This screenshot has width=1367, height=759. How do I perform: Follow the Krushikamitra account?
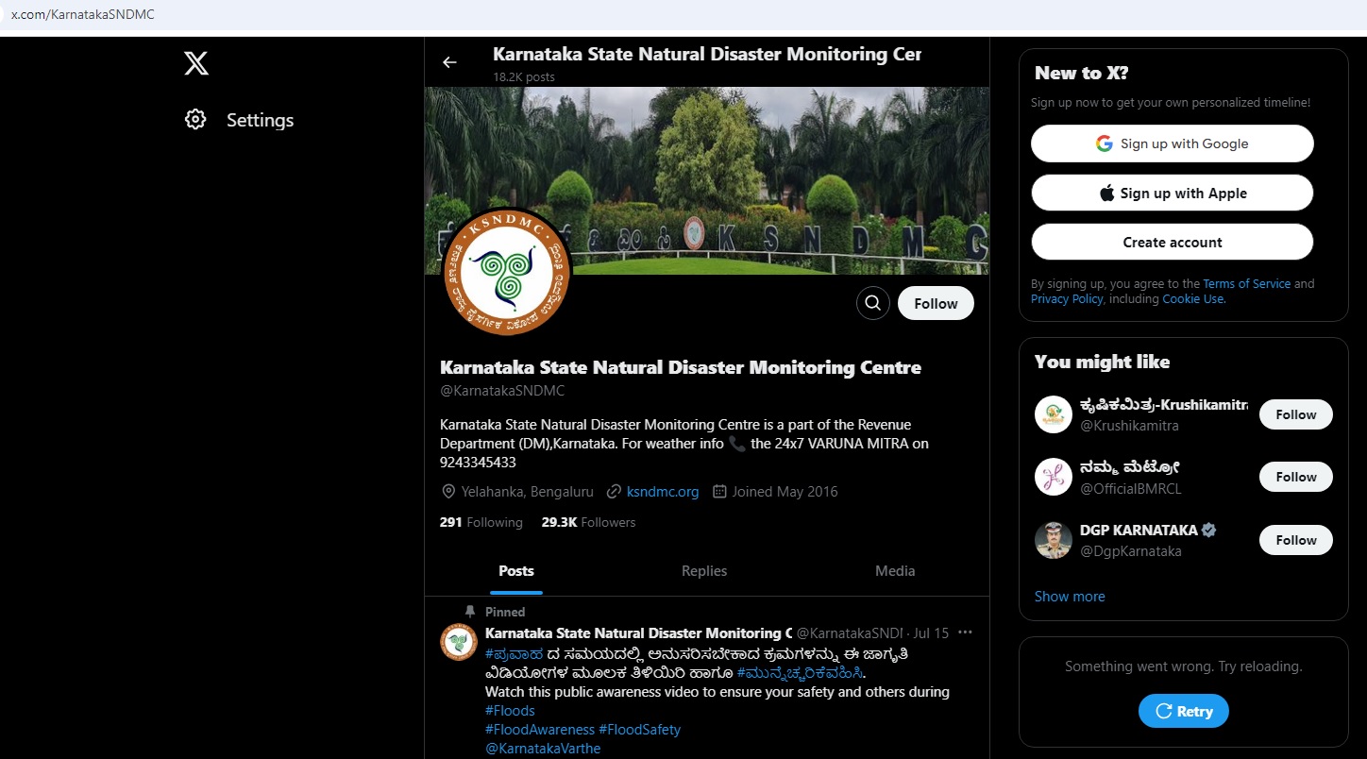pos(1295,414)
